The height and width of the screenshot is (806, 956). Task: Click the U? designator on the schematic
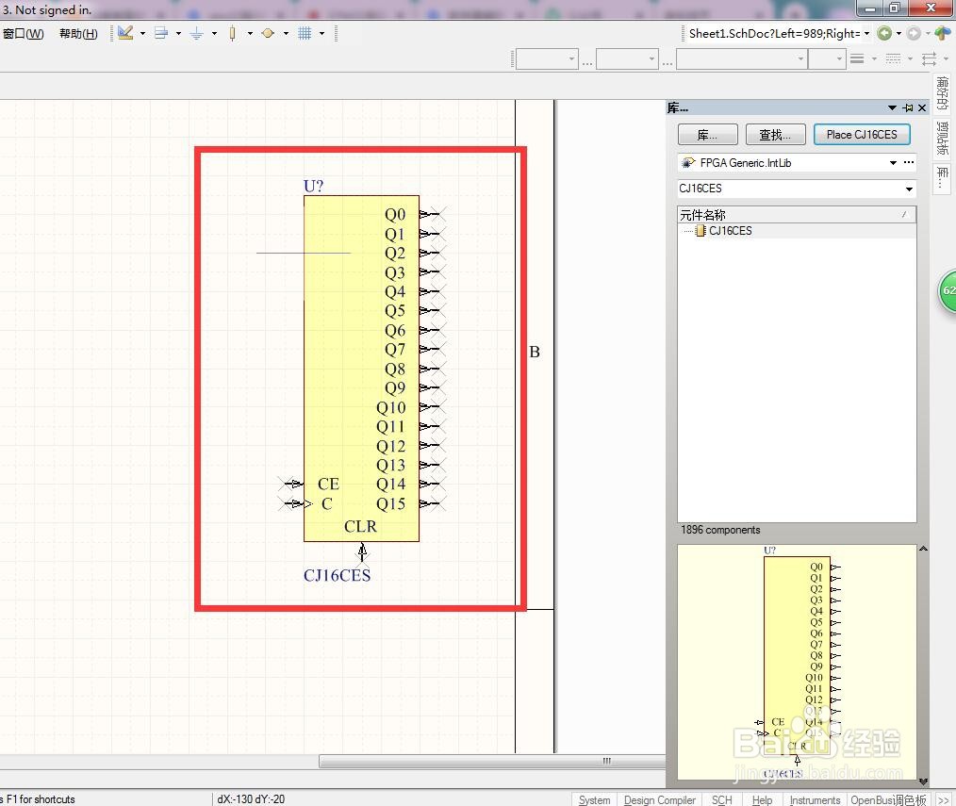point(313,186)
